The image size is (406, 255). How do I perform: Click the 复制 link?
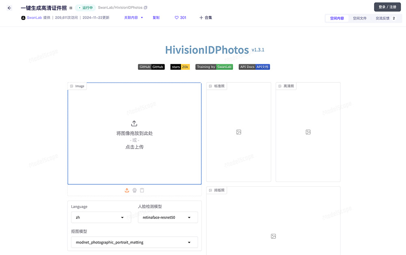point(156,18)
